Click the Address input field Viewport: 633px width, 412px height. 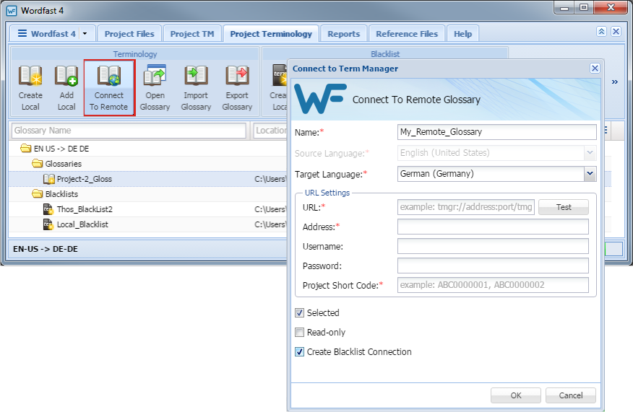(x=493, y=227)
